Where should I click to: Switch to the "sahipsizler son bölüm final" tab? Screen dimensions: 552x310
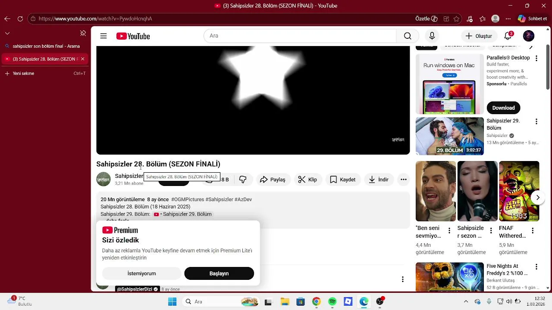click(45, 46)
